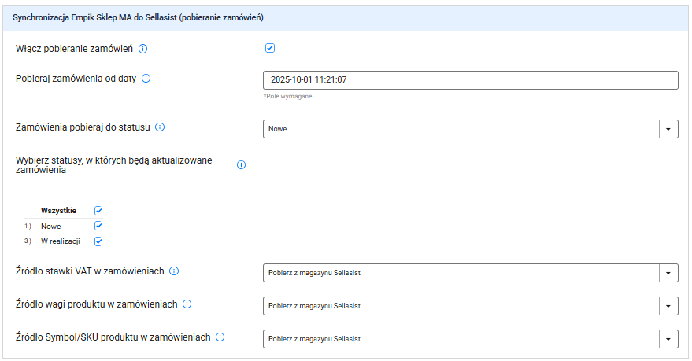Uncheck the W realizacji status checkbox
The width and height of the screenshot is (692, 361).
pyautogui.click(x=98, y=241)
